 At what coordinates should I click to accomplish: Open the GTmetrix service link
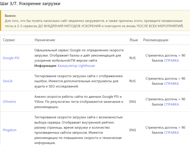pos(9,102)
